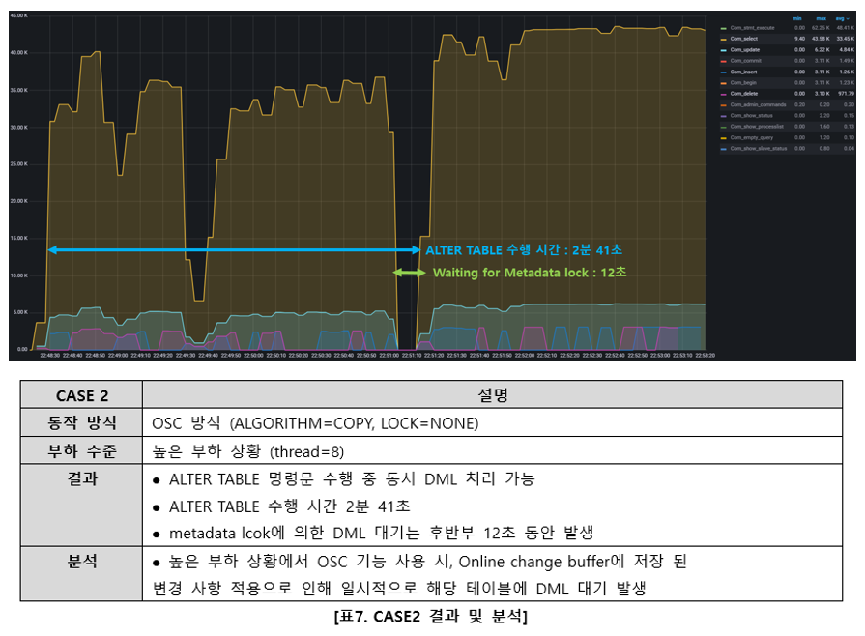Image resolution: width=865 pixels, height=636 pixels.
Task: Click the 변경 사항 적용으로 인해 line
Action: (x=399, y=588)
